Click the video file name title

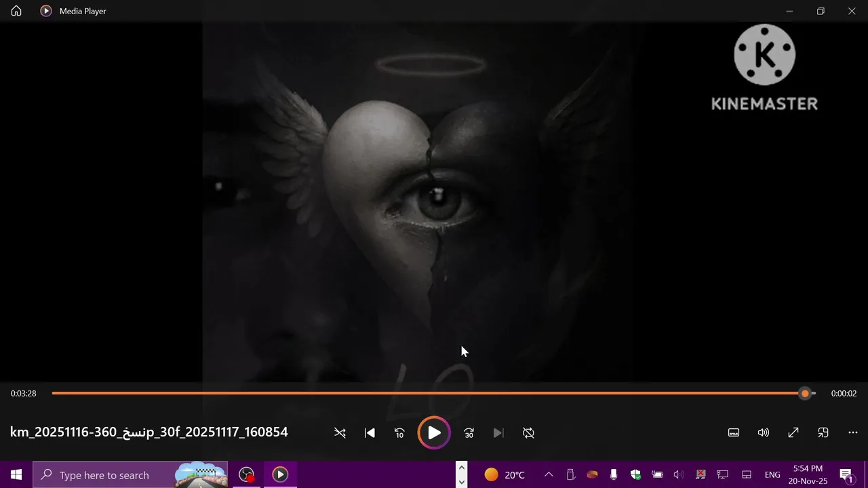[149, 432]
